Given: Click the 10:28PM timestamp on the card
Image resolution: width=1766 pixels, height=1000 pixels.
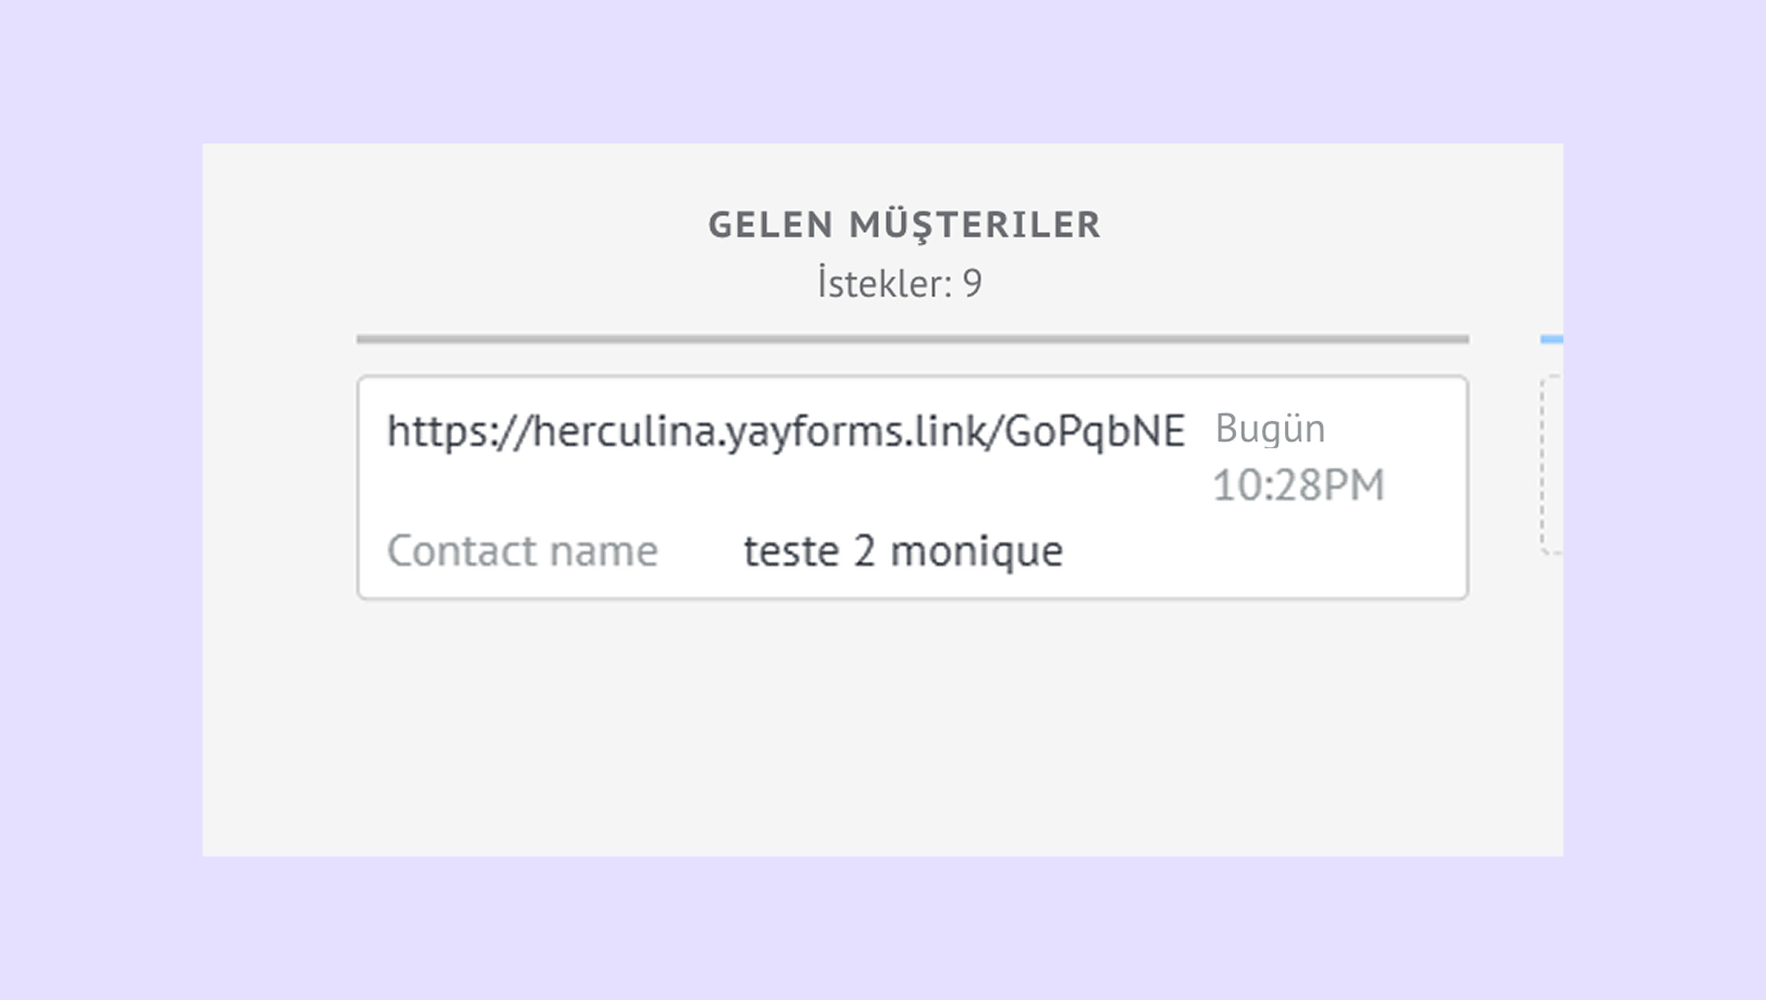Looking at the screenshot, I should click(x=1298, y=485).
